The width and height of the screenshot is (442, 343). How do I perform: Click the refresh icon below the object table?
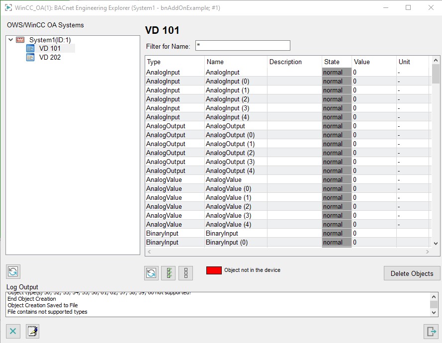click(x=151, y=273)
